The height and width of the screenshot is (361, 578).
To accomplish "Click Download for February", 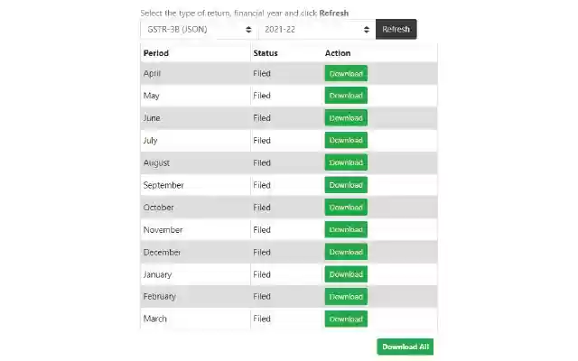I will coord(346,297).
